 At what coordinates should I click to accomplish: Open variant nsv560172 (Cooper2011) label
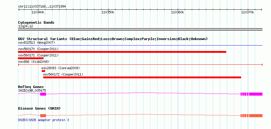(63, 75)
